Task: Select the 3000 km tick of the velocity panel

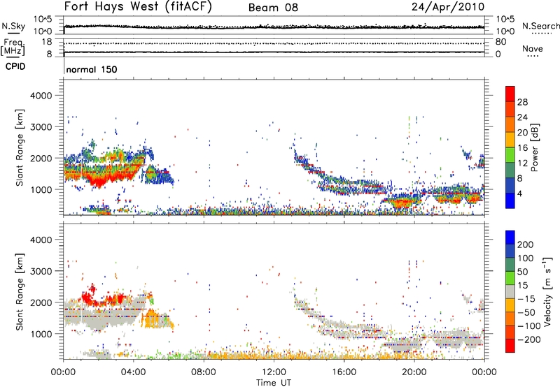Action: click(x=41, y=271)
